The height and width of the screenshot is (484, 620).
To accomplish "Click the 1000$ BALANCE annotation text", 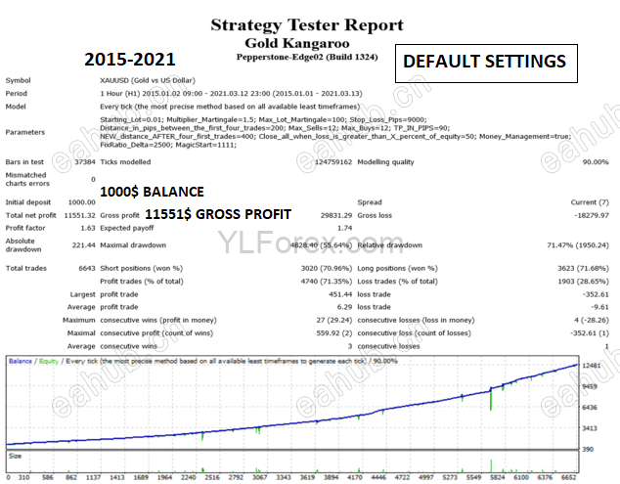I will (x=152, y=192).
